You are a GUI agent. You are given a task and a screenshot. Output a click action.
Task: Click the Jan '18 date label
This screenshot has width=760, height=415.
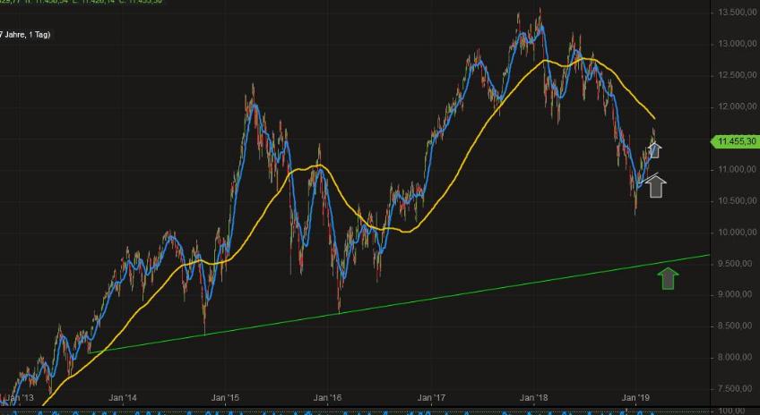[533, 398]
